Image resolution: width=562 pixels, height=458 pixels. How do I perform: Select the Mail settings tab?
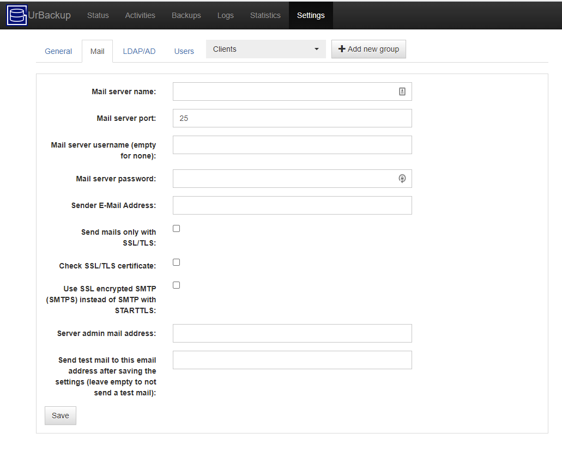pyautogui.click(x=97, y=51)
